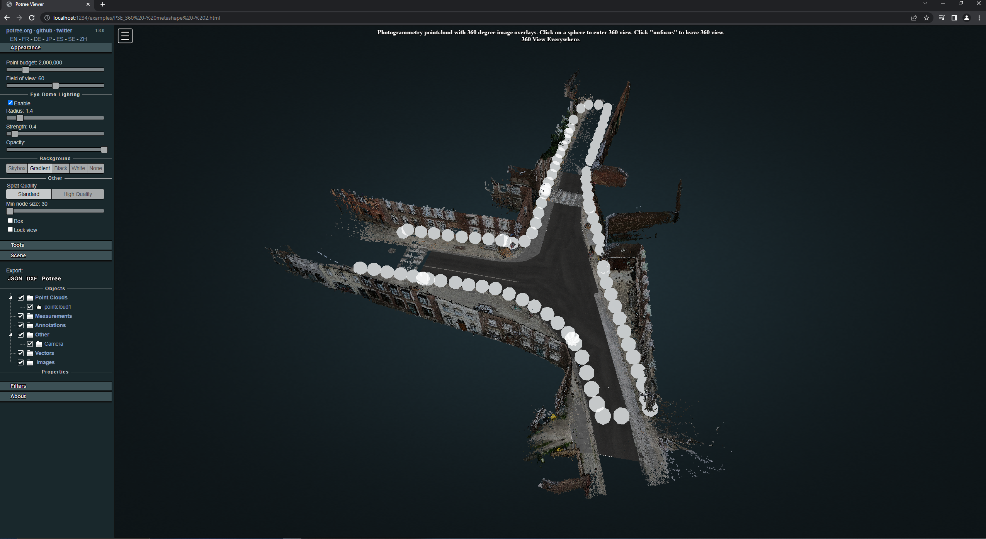Select the Skybox background button
This screenshot has height=539, width=986.
(17, 168)
